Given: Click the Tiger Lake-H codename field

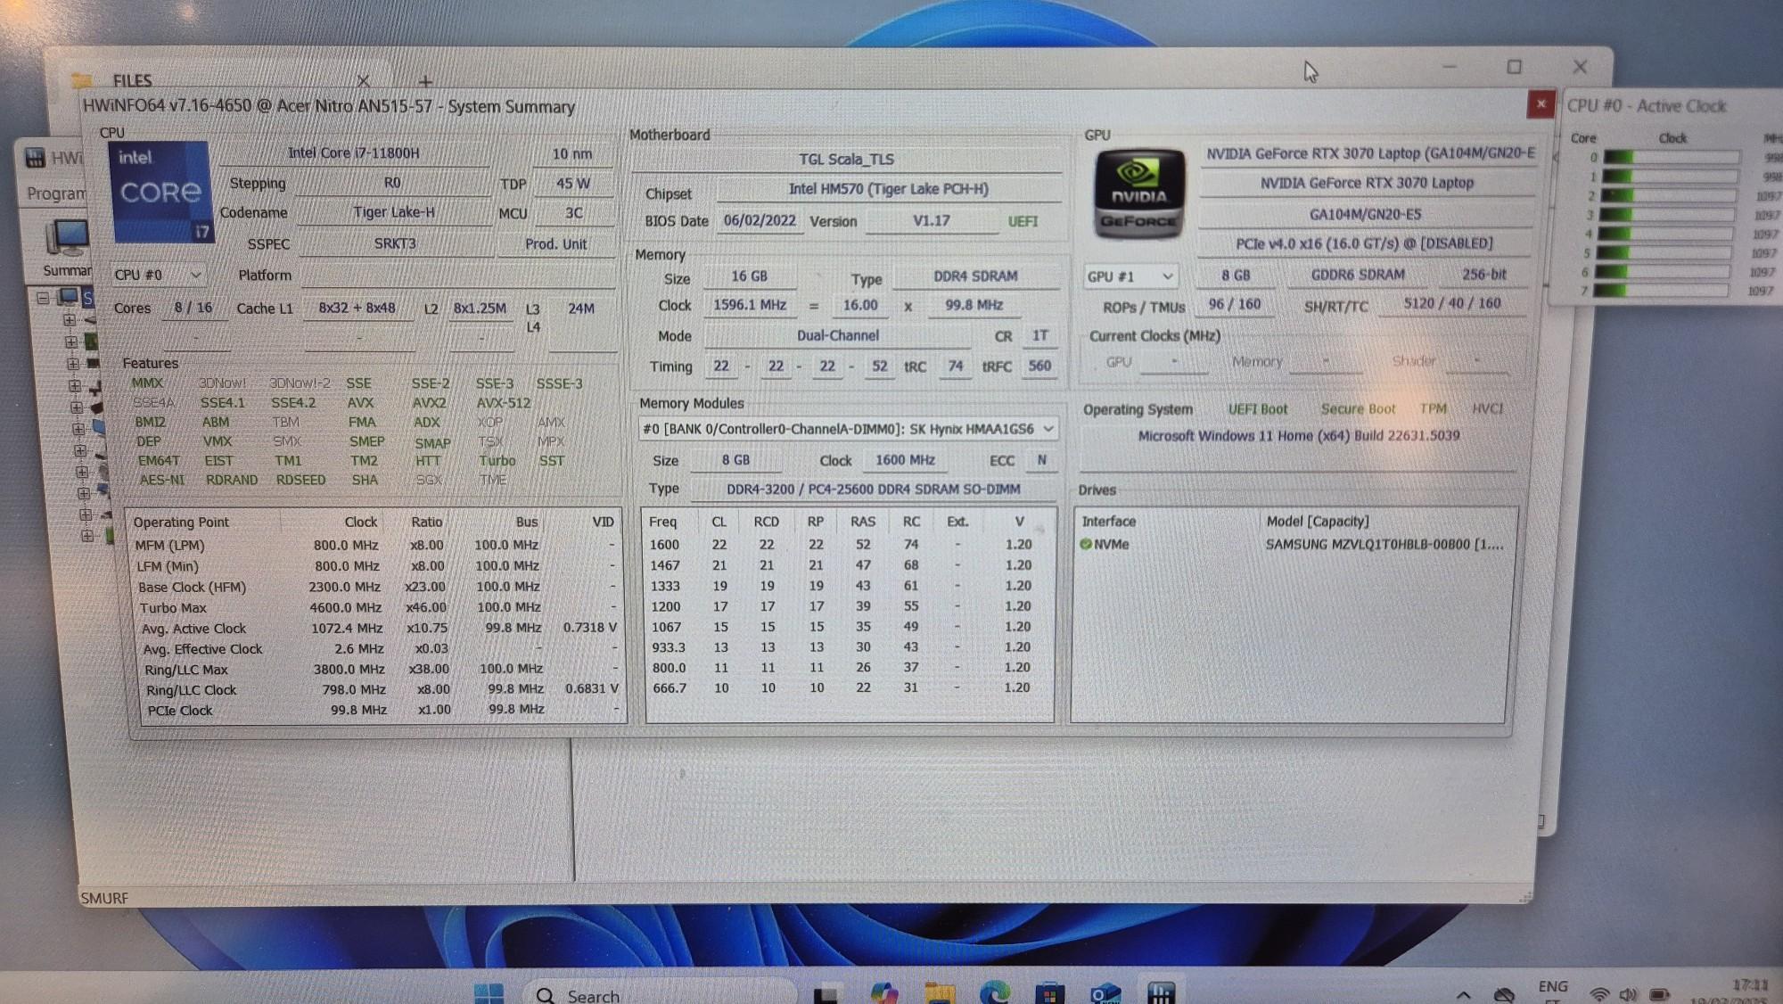Looking at the screenshot, I should click(394, 212).
